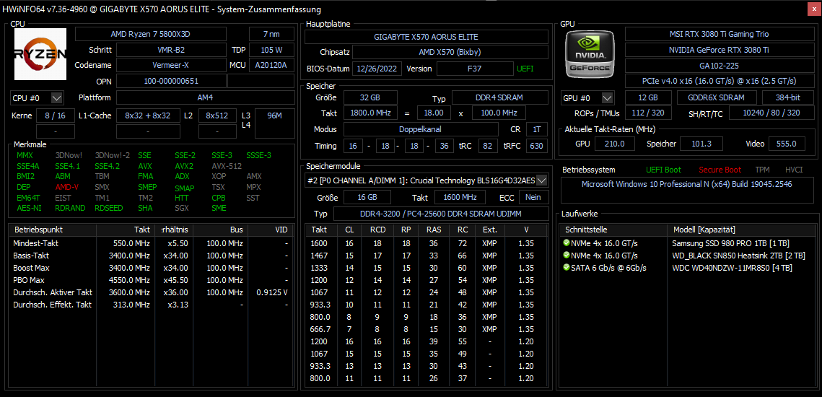Viewport: 822px width, 397px height.
Task: Click the GA102-225 GPU chip field
Action: [719, 66]
